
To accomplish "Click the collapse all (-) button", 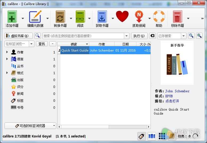I will coord(53,44).
